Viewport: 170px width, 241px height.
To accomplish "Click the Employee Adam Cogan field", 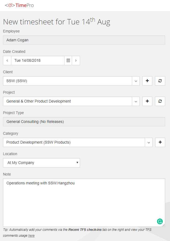I will 84,40.
